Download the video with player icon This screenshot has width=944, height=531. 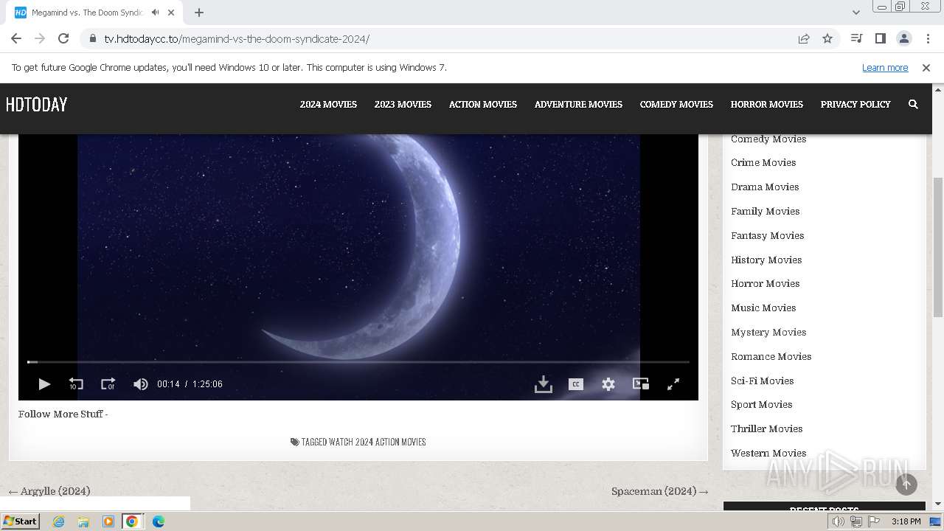pos(544,384)
